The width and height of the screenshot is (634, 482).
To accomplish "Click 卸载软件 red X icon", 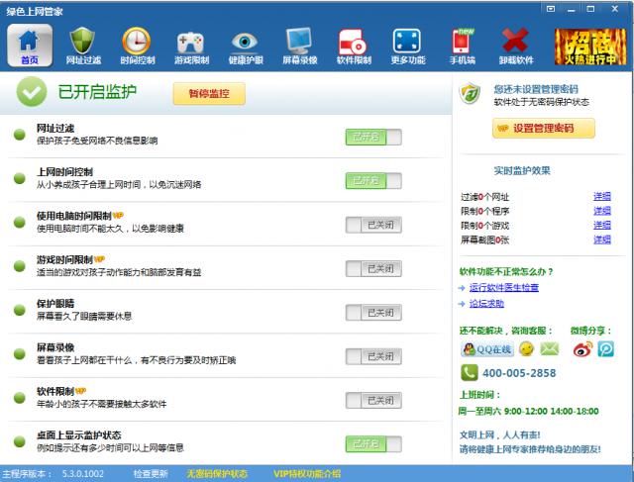I will (516, 46).
